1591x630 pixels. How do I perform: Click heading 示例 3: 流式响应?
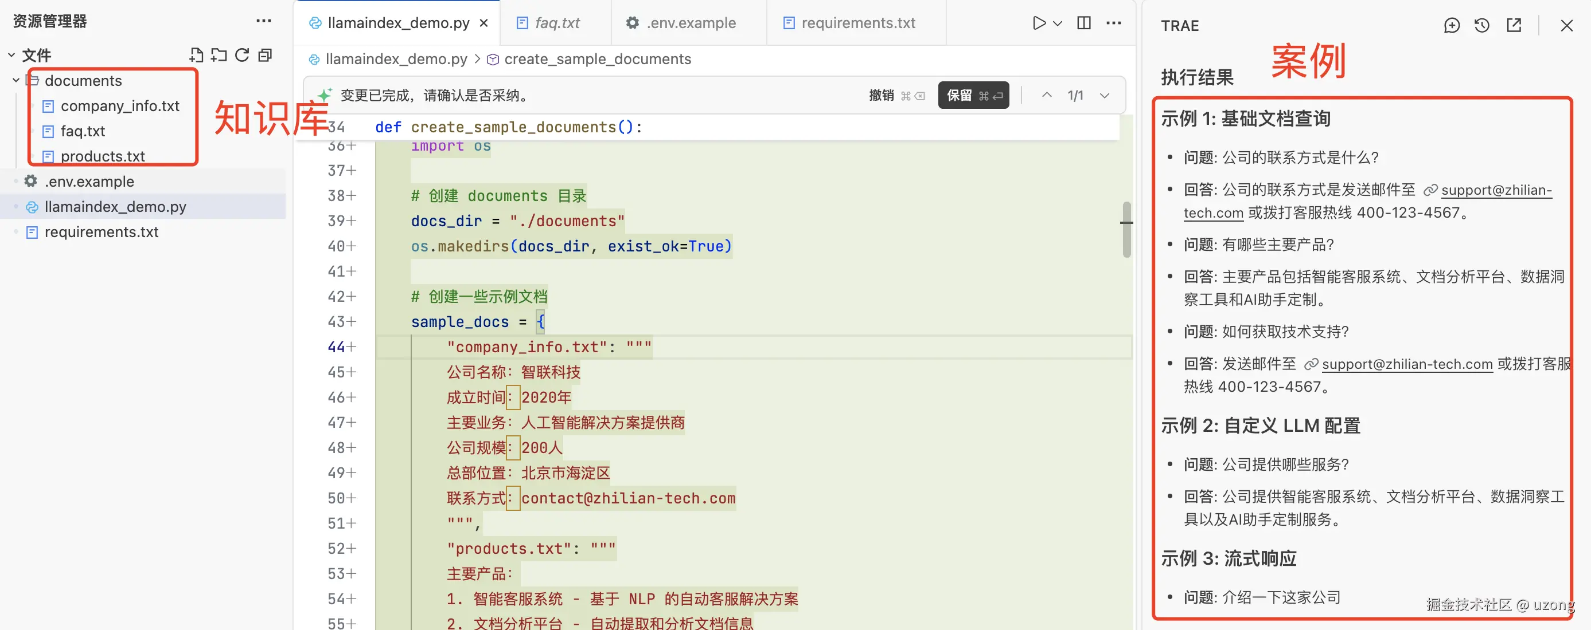(x=1229, y=558)
